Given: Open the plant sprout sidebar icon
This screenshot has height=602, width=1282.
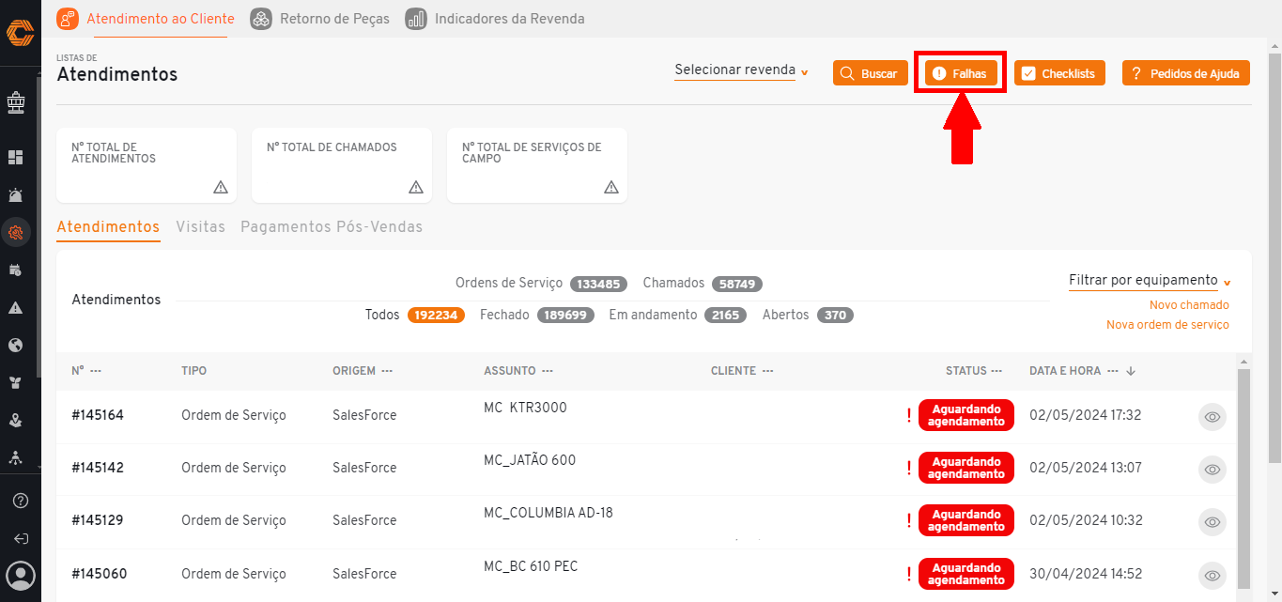Looking at the screenshot, I should (x=15, y=383).
